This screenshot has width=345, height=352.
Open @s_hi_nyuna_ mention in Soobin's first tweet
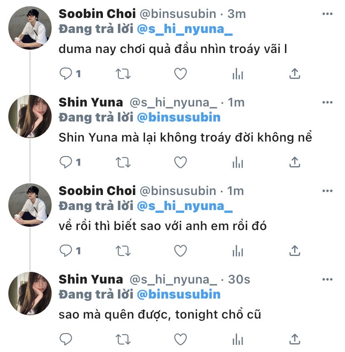coord(185,29)
